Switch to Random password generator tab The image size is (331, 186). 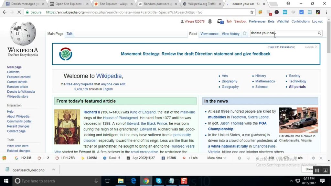click(x=157, y=4)
